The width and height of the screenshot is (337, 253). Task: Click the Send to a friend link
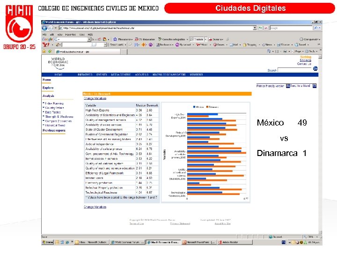[300, 86]
